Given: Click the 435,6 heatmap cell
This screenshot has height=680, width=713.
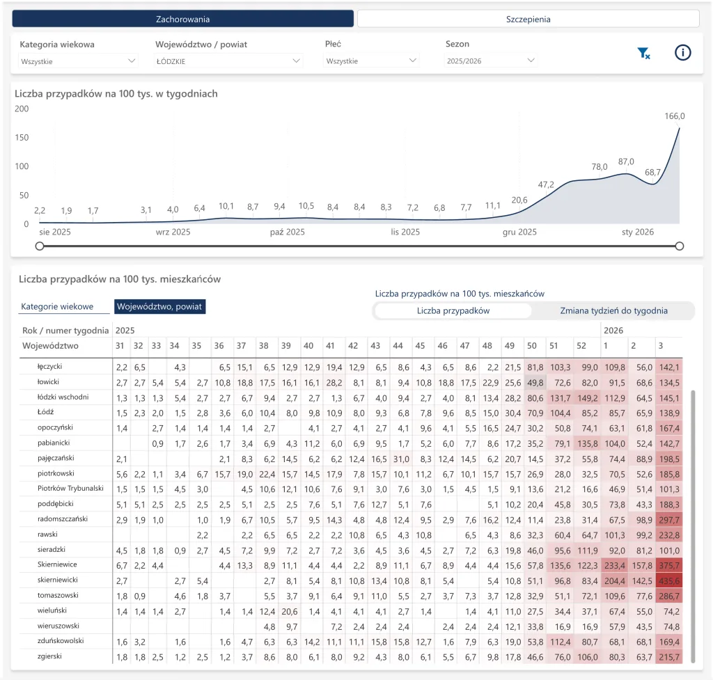Looking at the screenshot, I should point(669,581).
